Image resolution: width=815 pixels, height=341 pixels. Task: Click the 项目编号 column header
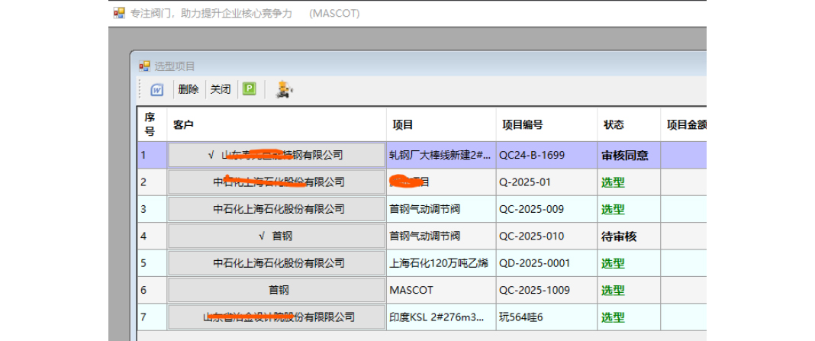[547, 124]
